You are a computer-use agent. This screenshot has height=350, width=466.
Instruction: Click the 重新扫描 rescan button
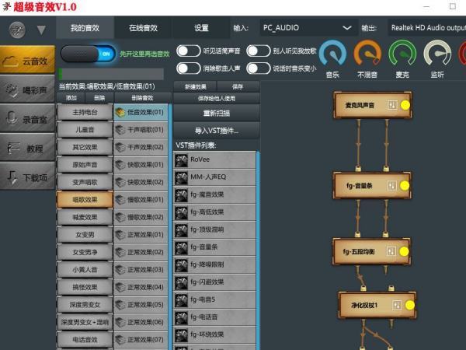pyautogui.click(x=215, y=113)
